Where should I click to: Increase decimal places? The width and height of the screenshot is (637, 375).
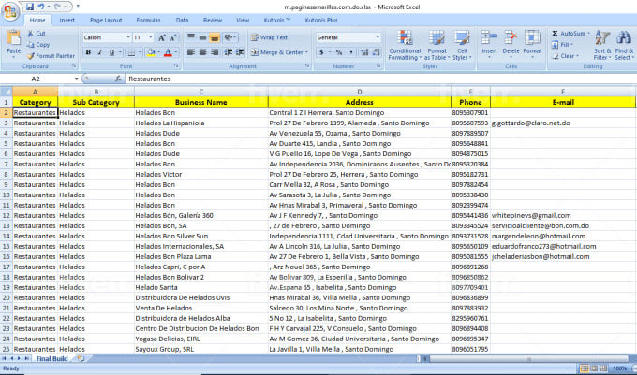(364, 52)
